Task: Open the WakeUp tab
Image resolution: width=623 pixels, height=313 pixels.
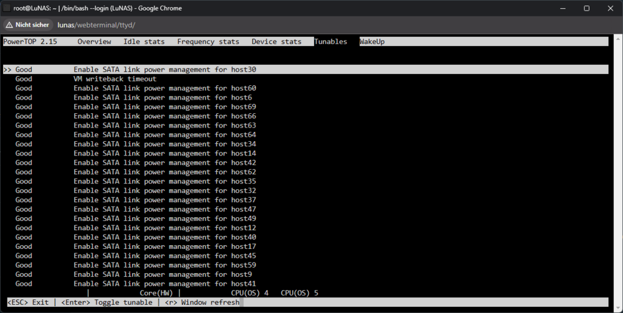Action: [x=372, y=42]
